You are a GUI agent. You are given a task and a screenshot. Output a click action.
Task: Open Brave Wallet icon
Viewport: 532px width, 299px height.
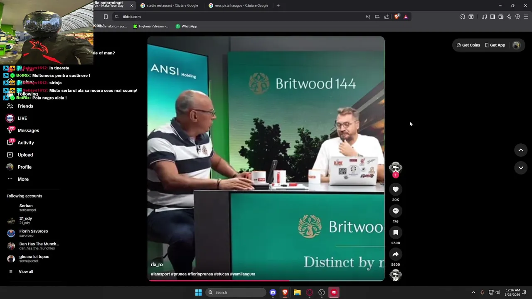(x=501, y=17)
